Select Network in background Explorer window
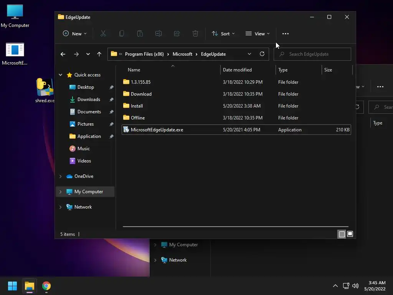This screenshot has width=393, height=295. click(x=178, y=260)
